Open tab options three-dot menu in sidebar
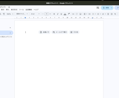The height and width of the screenshot is (98, 119). pos(10,33)
